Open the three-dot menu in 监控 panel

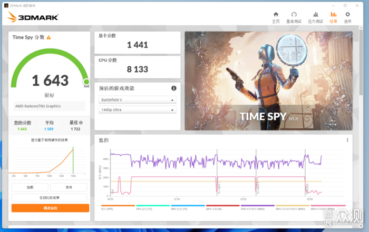tap(347, 140)
